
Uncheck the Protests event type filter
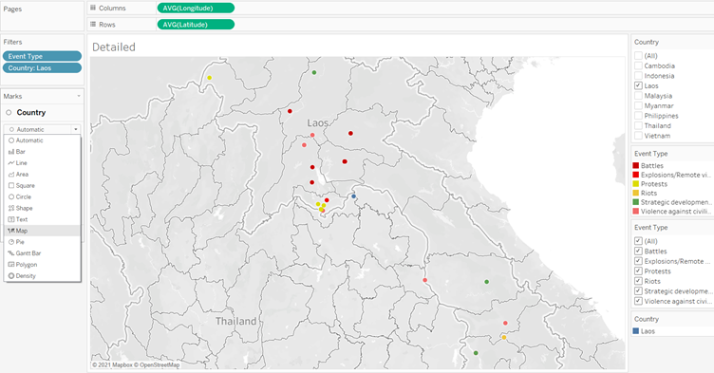tap(638, 271)
